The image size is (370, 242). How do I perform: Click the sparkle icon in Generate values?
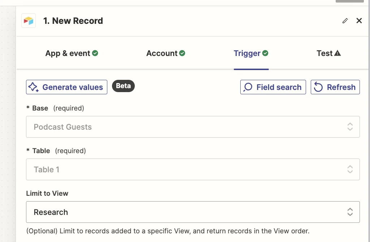34,87
